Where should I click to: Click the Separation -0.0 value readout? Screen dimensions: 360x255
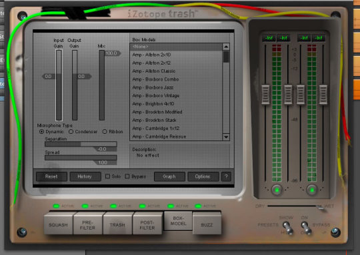[x=105, y=149]
